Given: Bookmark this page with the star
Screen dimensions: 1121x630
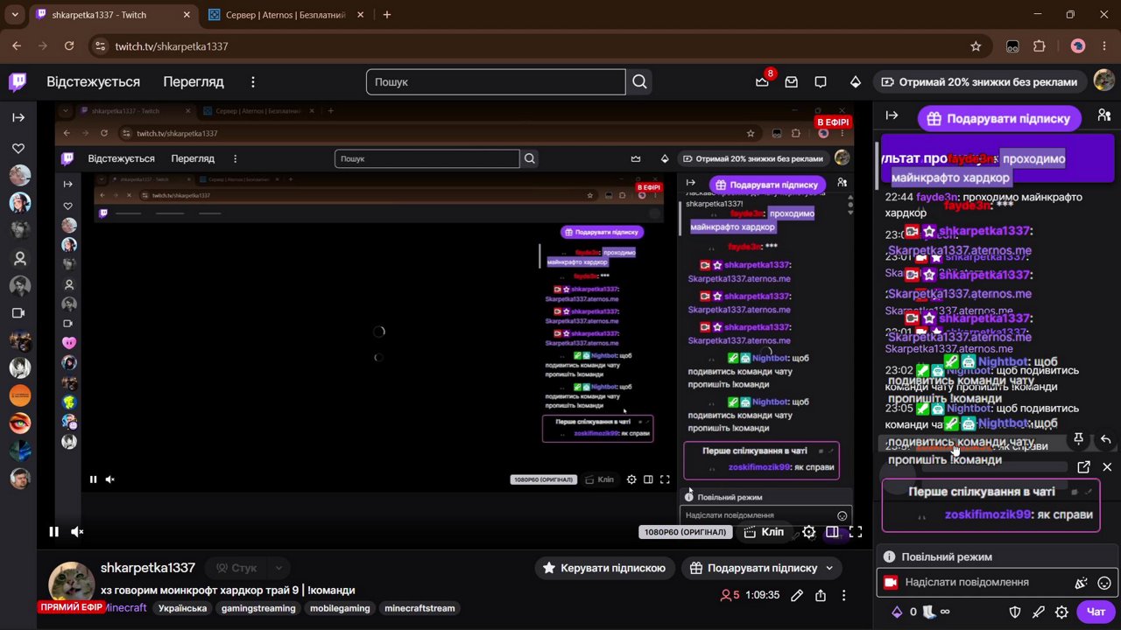Looking at the screenshot, I should pos(976,46).
